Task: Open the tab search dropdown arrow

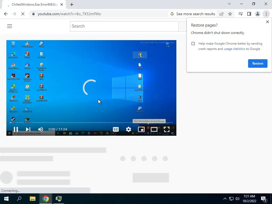Action: [x=229, y=4]
